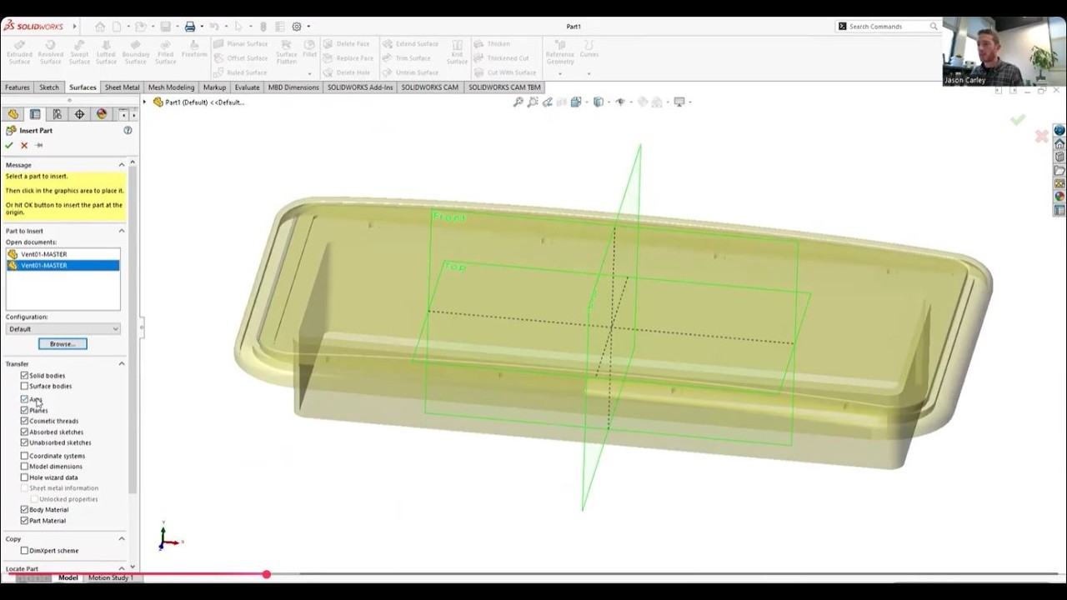Click the Hide/Show Items eye icon
Viewport: 1067px width, 600px height.
click(620, 102)
